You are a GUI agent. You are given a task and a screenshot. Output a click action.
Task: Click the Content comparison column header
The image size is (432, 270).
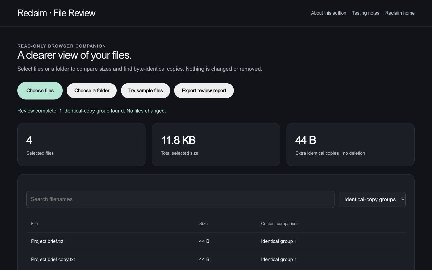pyautogui.click(x=280, y=224)
